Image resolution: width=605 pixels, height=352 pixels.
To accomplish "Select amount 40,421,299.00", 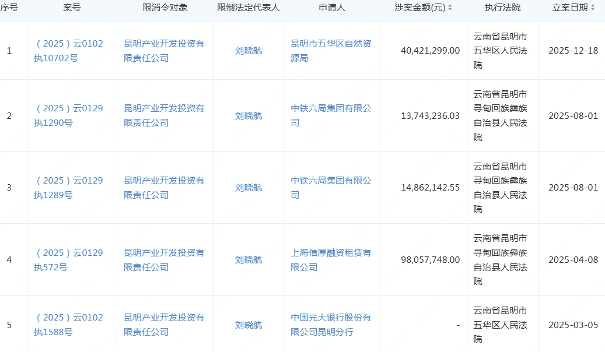I will click(x=430, y=51).
